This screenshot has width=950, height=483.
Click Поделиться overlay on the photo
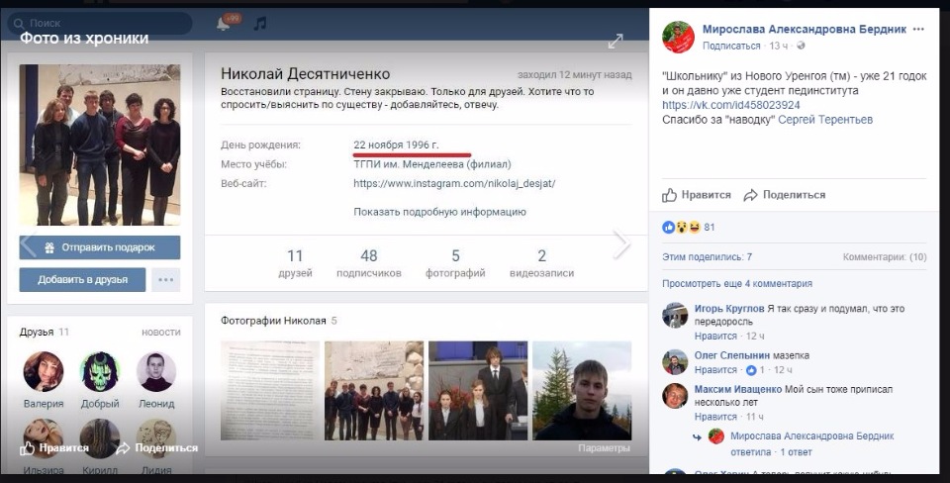157,447
